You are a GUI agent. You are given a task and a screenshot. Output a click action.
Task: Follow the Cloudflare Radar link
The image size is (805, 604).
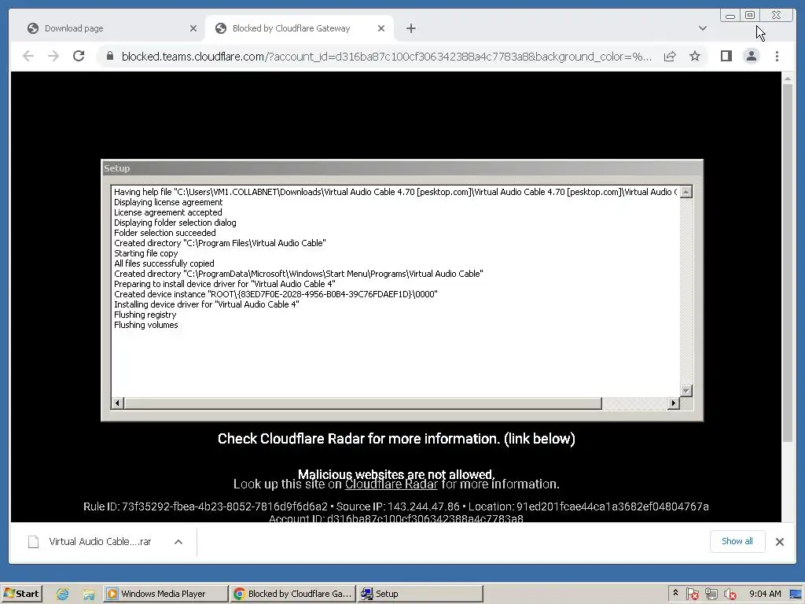pyautogui.click(x=391, y=484)
